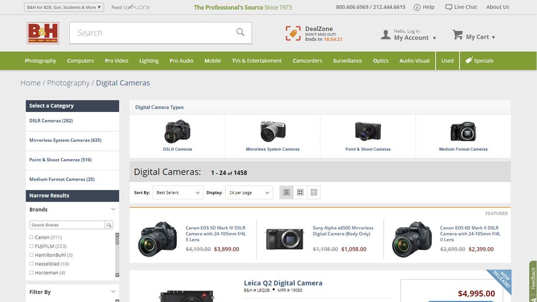This screenshot has width=537, height=302.
Task: Open the Photography menu
Action: (x=40, y=61)
